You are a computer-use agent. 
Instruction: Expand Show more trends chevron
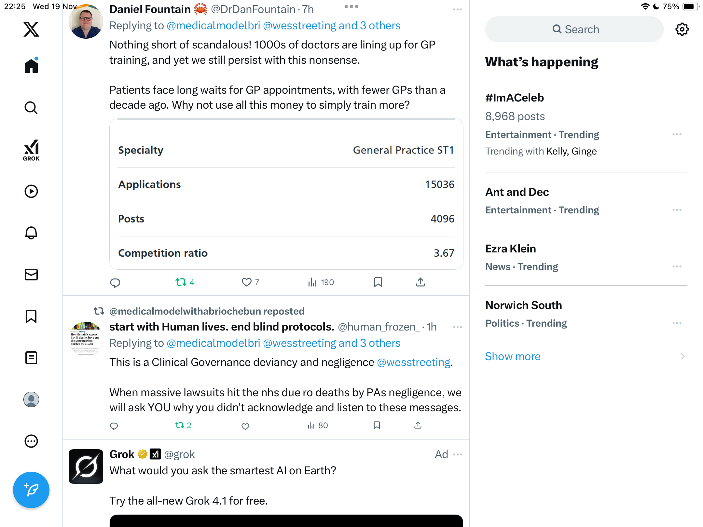pyautogui.click(x=682, y=357)
